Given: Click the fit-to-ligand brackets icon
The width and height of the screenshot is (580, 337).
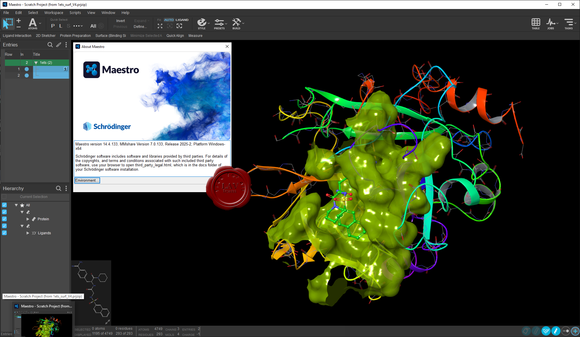Looking at the screenshot, I should point(179,26).
